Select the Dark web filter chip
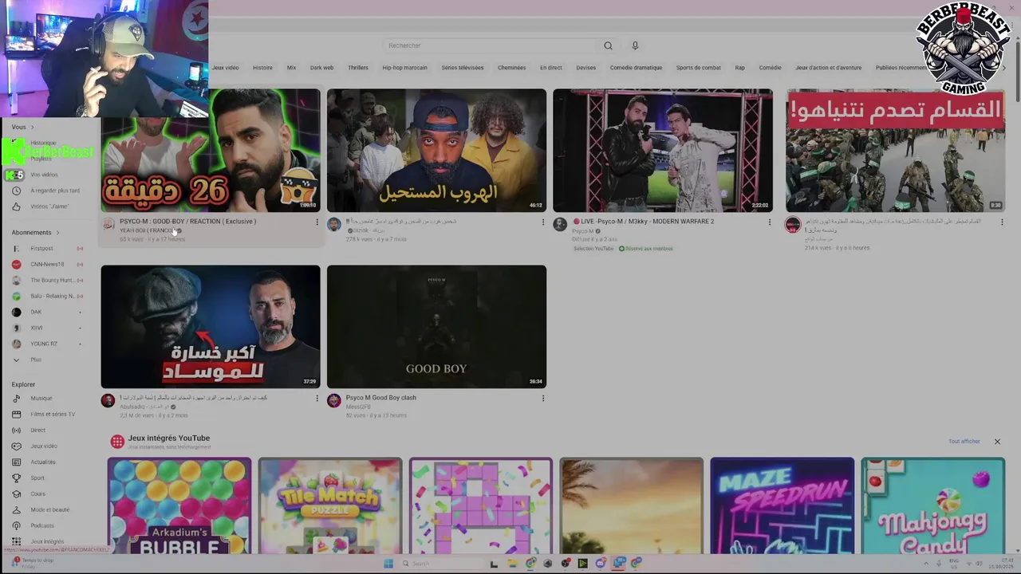 pos(321,68)
